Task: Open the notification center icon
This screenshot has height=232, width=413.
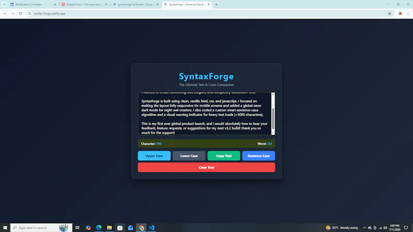Action: [x=406, y=227]
